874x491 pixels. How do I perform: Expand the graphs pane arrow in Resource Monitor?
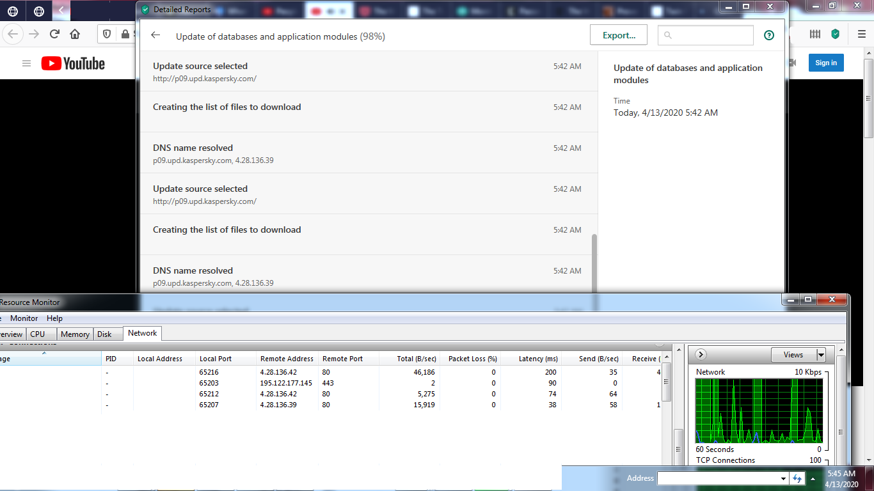[x=700, y=354]
